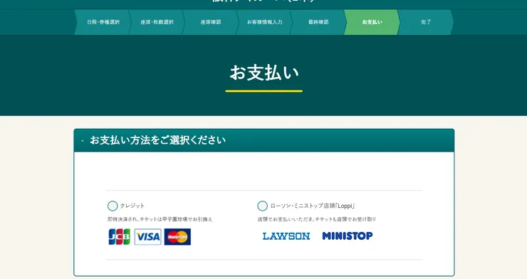This screenshot has height=279, width=527.
Task: Click the VISA card logo
Action: (148, 237)
